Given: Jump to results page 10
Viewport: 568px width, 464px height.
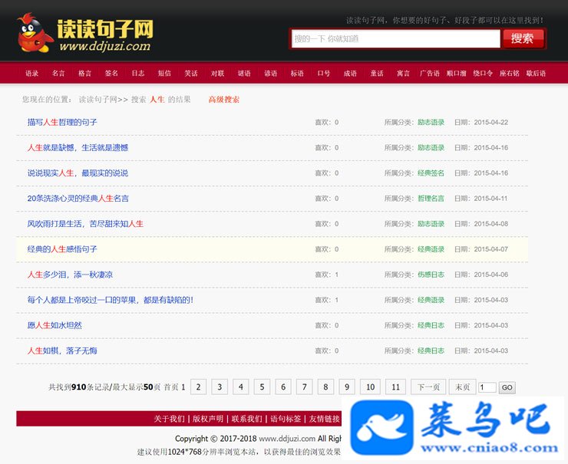Looking at the screenshot, I should (x=370, y=387).
